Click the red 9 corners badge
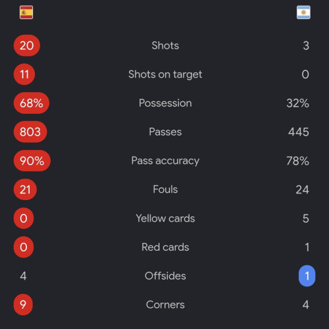 coord(23,305)
